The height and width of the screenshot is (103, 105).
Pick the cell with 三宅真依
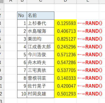coord(41,70)
